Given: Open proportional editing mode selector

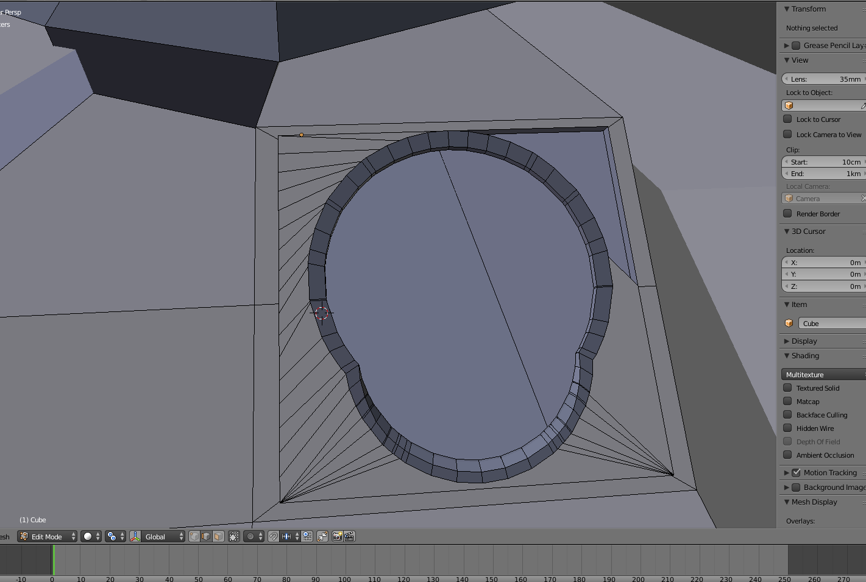Looking at the screenshot, I should pos(253,536).
